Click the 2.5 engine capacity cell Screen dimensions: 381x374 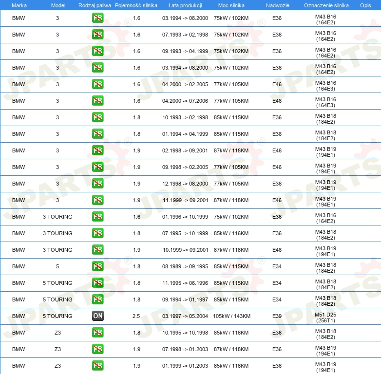pos(136,316)
